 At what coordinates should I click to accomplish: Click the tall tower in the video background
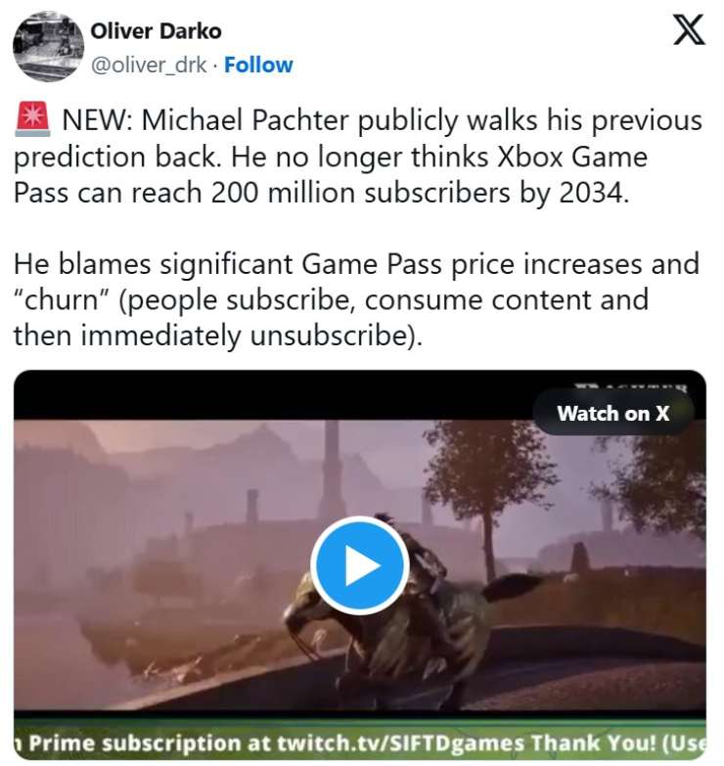[x=332, y=469]
